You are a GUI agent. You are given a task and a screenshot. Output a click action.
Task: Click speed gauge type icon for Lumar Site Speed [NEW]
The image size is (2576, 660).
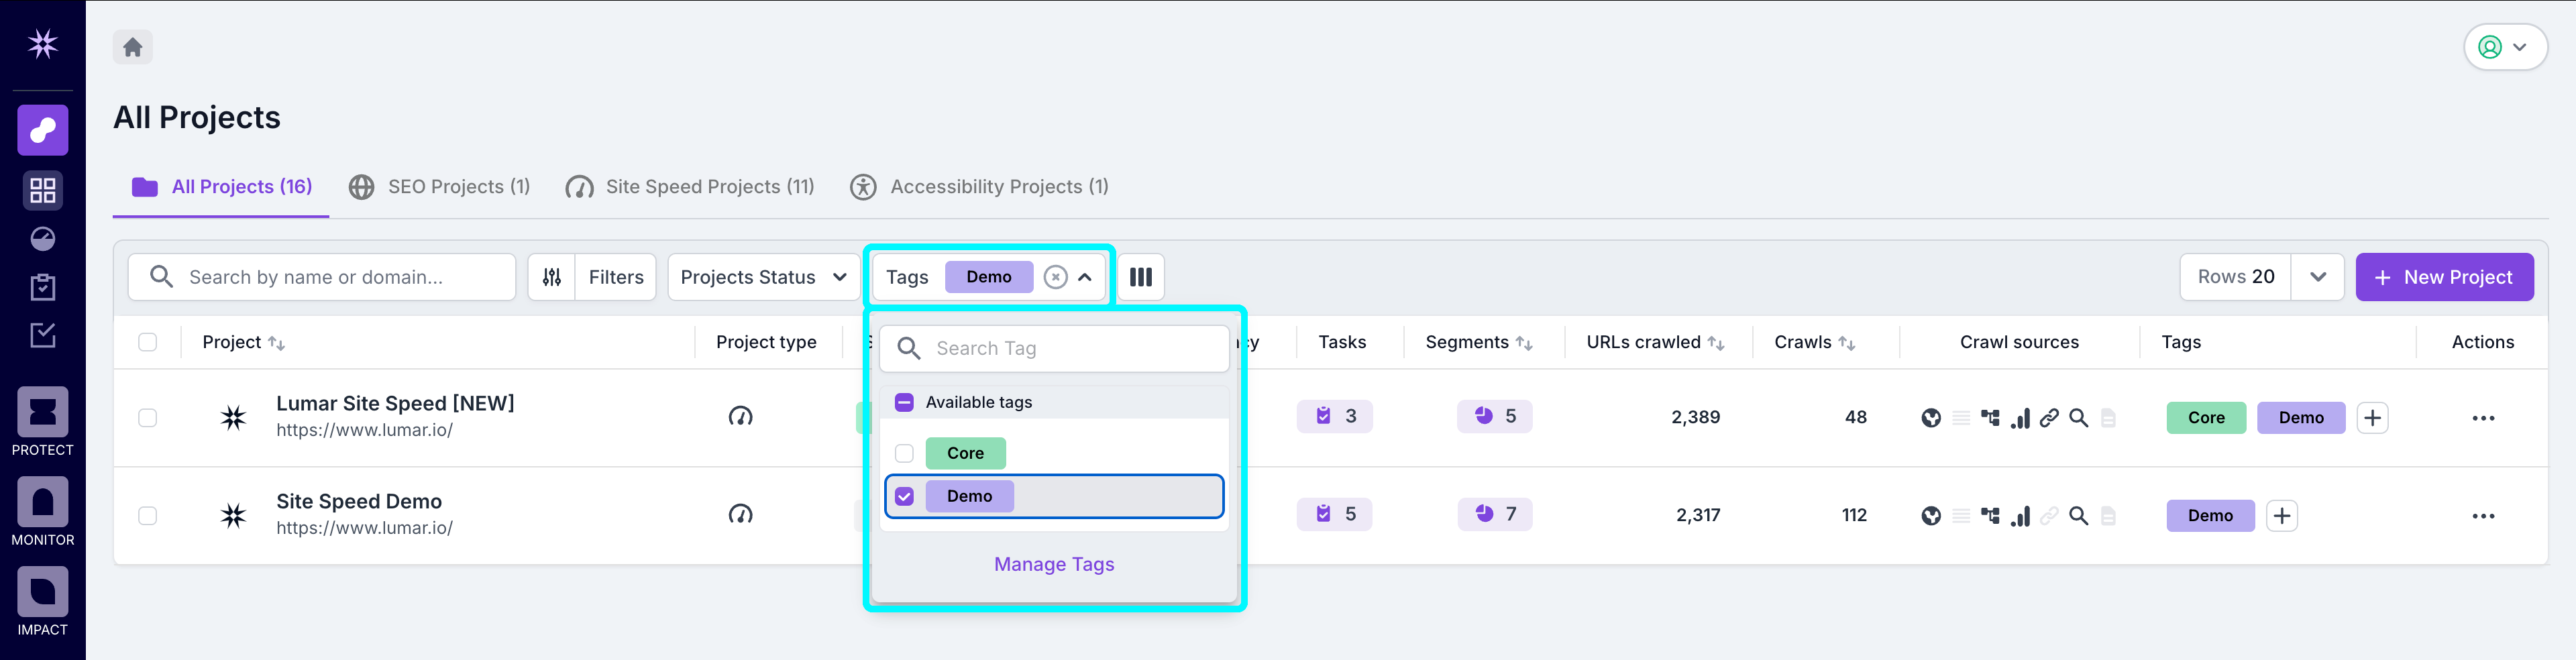click(740, 417)
